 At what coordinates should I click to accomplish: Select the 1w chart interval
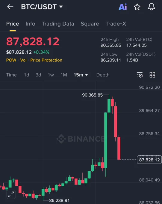[51, 75]
